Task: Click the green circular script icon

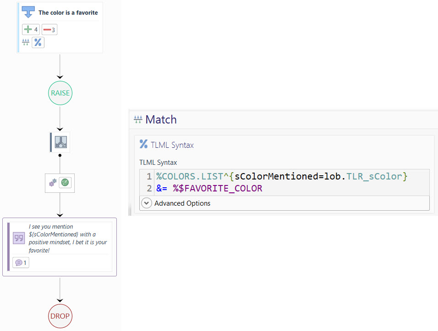Action: 66,183
